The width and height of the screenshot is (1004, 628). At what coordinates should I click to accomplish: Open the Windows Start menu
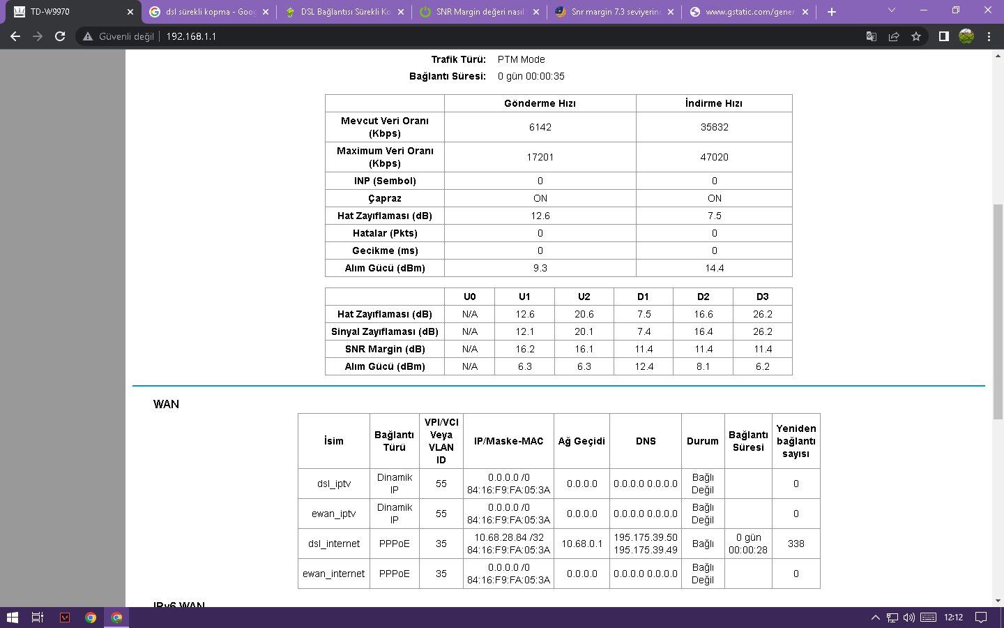12,618
